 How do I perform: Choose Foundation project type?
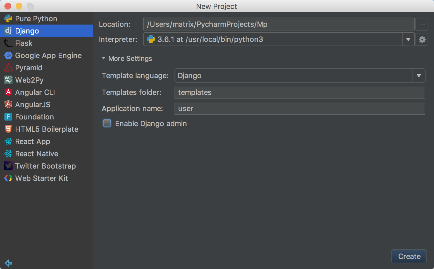pos(47,117)
